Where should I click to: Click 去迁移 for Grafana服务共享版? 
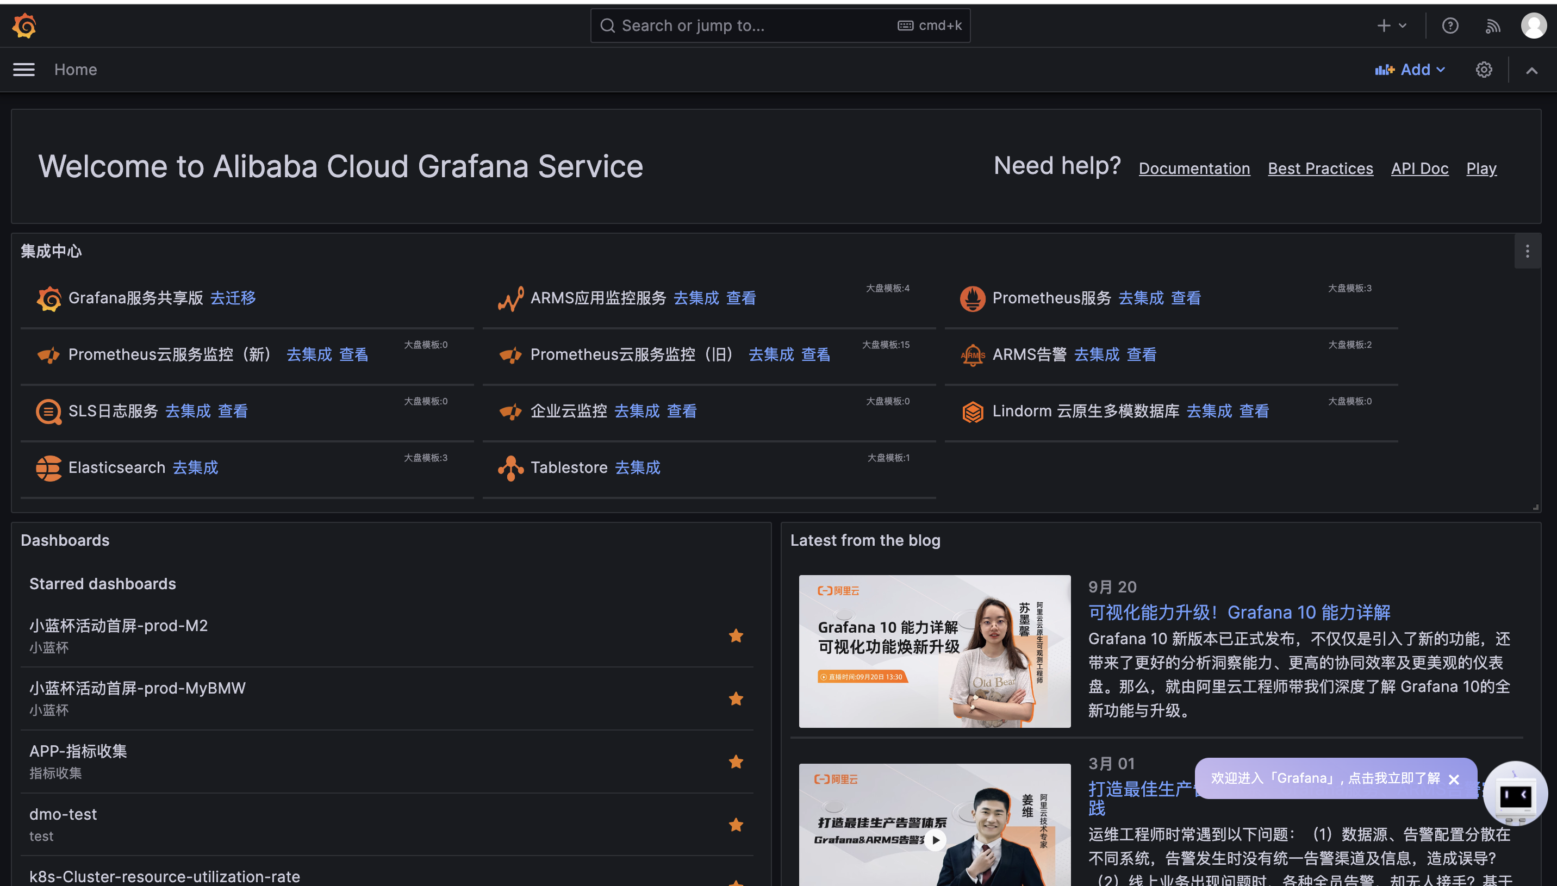pyautogui.click(x=233, y=298)
